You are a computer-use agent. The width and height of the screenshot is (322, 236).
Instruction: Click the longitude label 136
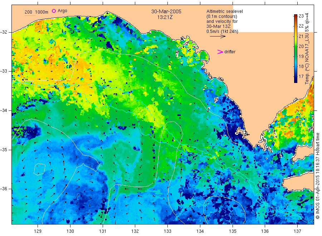(265, 231)
